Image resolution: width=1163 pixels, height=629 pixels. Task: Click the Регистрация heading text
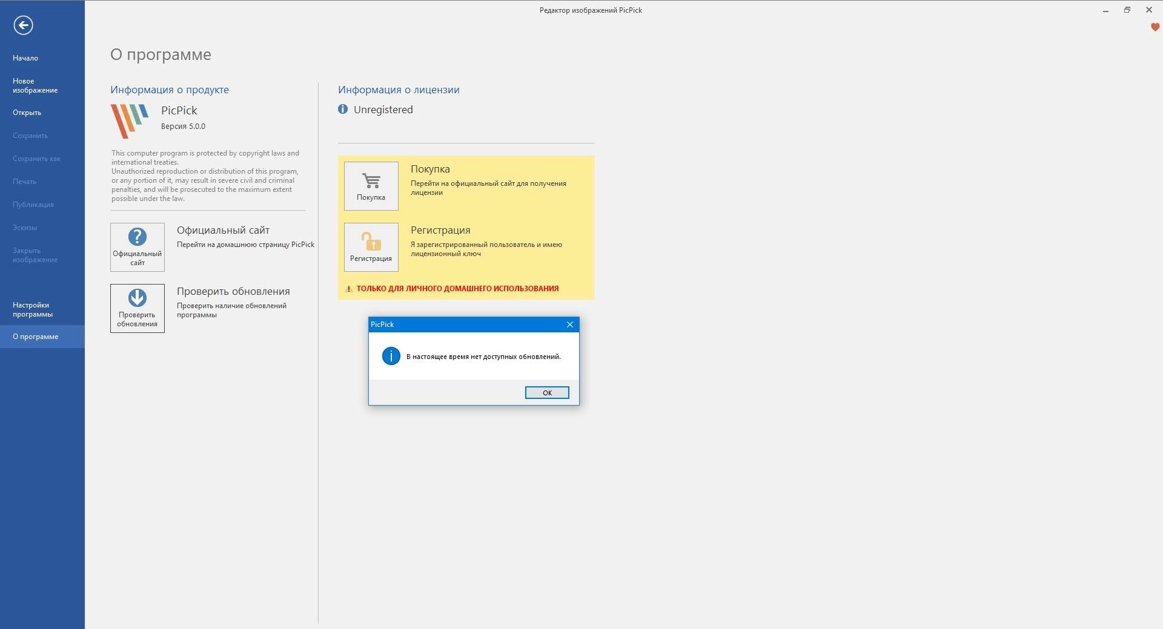tap(440, 230)
